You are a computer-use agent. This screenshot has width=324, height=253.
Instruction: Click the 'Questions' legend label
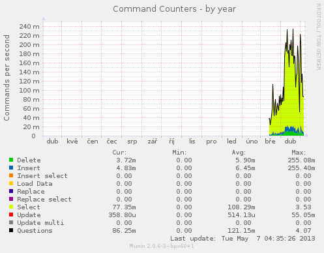click(35, 231)
